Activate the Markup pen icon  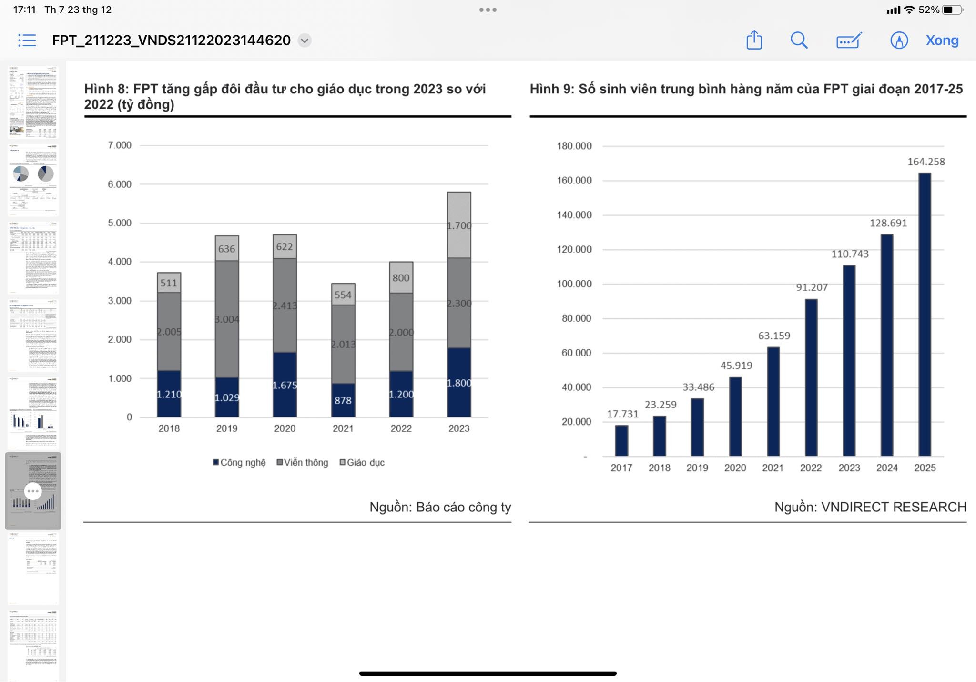tap(899, 41)
